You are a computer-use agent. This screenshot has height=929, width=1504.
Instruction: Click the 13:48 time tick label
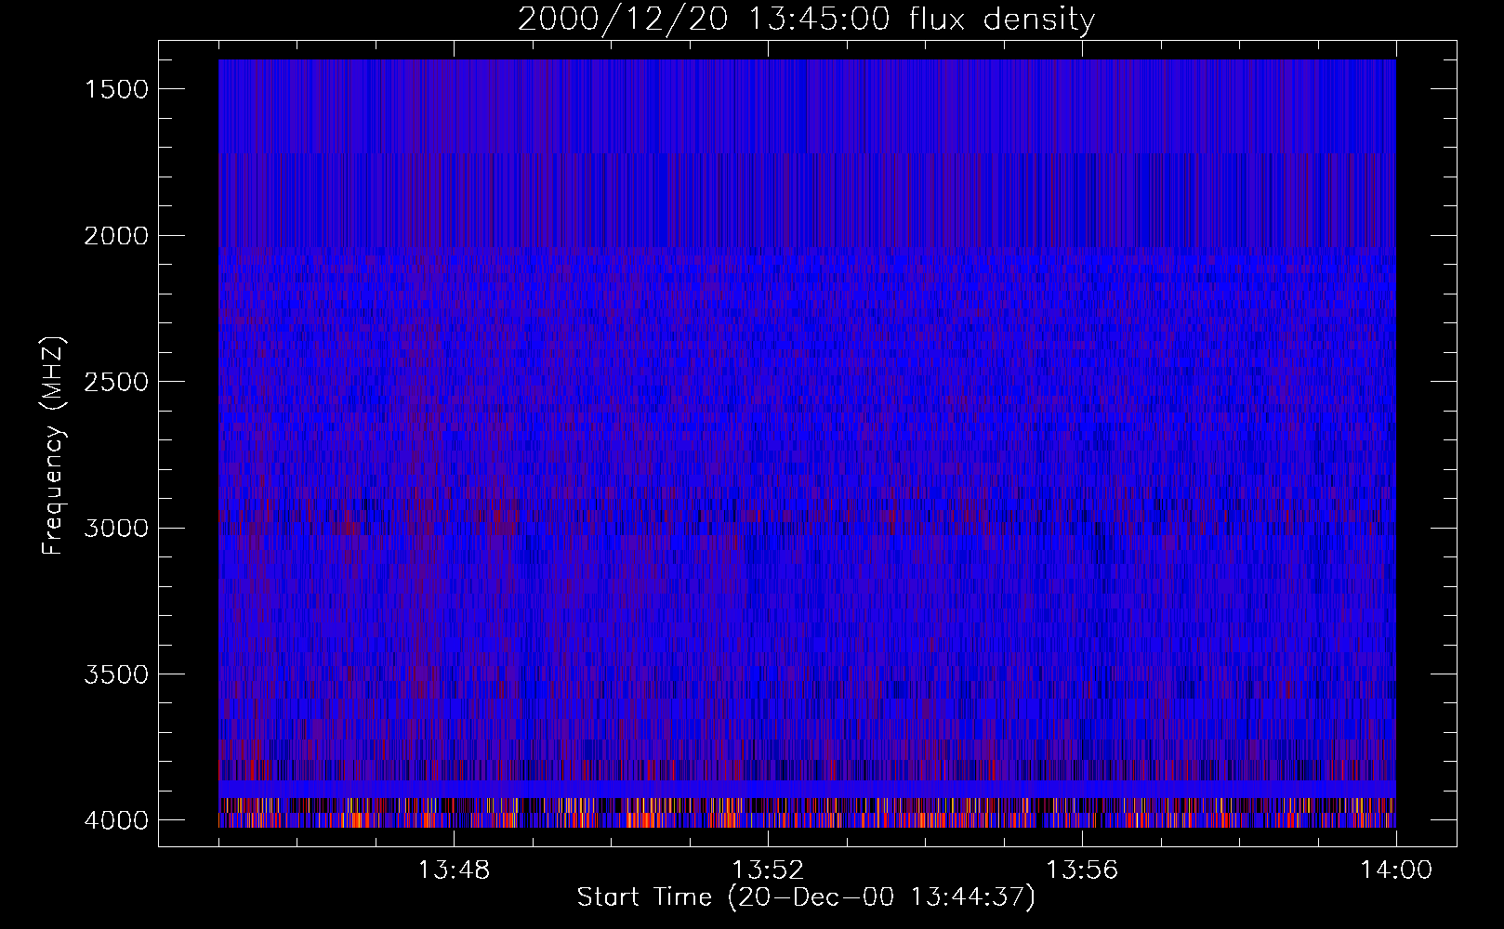[454, 870]
